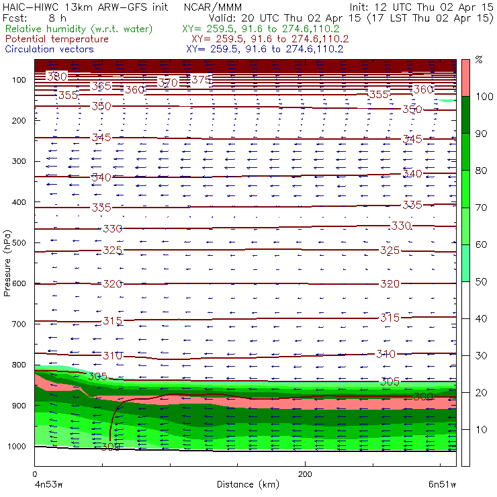The width and height of the screenshot is (497, 497).
Task: Click the '800' pressure axis tick label
Action: (x=19, y=365)
